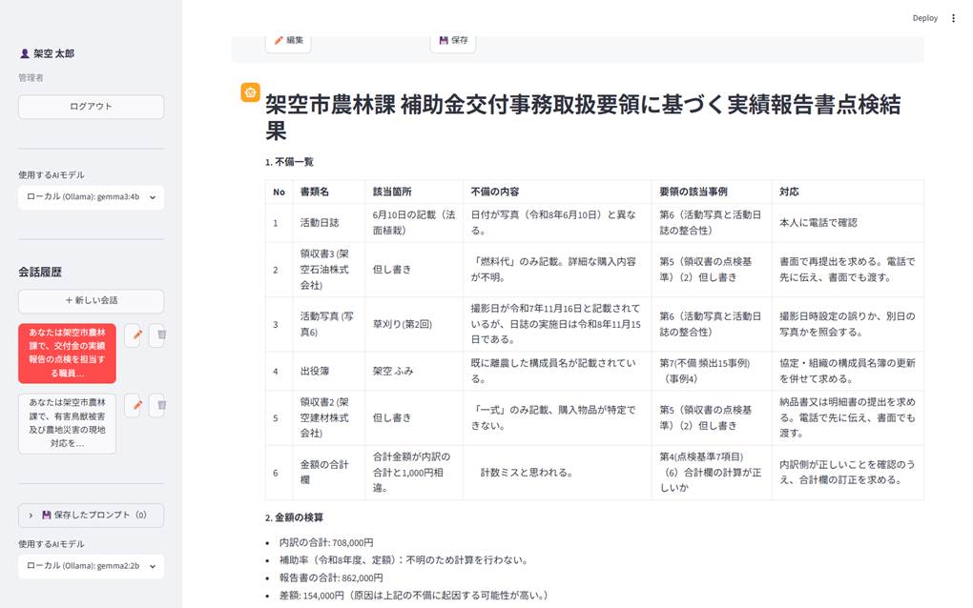Click the Deploy button
Viewport: 973px width, 608px height.
pyautogui.click(x=924, y=18)
